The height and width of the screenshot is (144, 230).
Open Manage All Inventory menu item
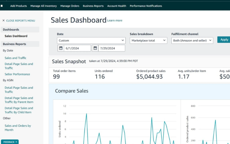[x=44, y=6]
